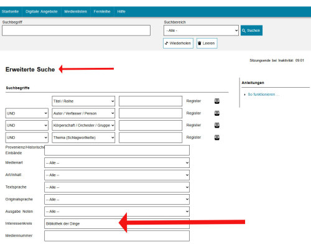Click the 'Anleitungen' sidebar heading
311x247 pixels.
253,83
